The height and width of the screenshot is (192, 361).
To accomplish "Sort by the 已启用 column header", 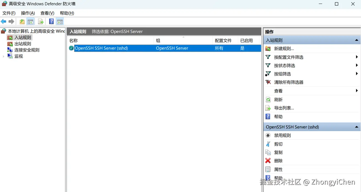I will (x=248, y=41).
